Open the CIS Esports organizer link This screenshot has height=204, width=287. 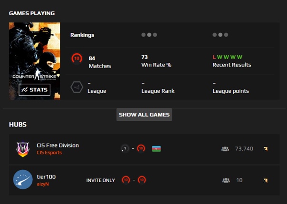coord(49,153)
